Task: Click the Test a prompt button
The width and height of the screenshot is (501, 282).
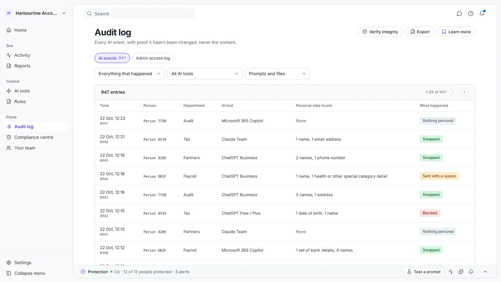Action: [423, 272]
